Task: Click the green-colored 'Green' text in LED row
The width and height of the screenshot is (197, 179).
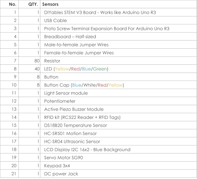Action: click(100, 69)
